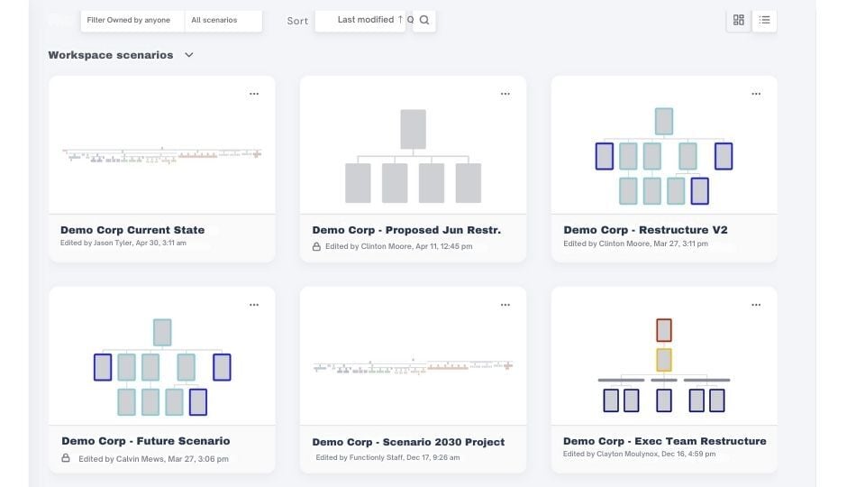Switch to grid view layout
Viewport: 865px width, 487px height.
[x=739, y=20]
